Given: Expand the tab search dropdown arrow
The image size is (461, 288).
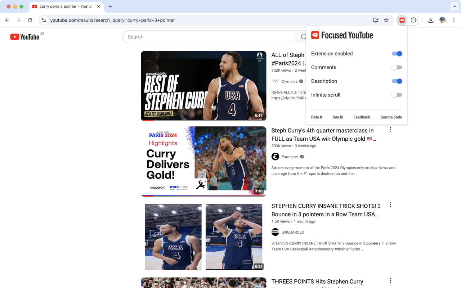Looking at the screenshot, I should tap(454, 6).
